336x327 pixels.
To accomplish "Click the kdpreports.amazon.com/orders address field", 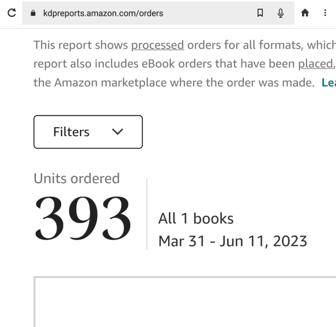I will point(104,13).
